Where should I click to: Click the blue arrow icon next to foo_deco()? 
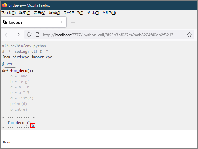click(x=33, y=125)
